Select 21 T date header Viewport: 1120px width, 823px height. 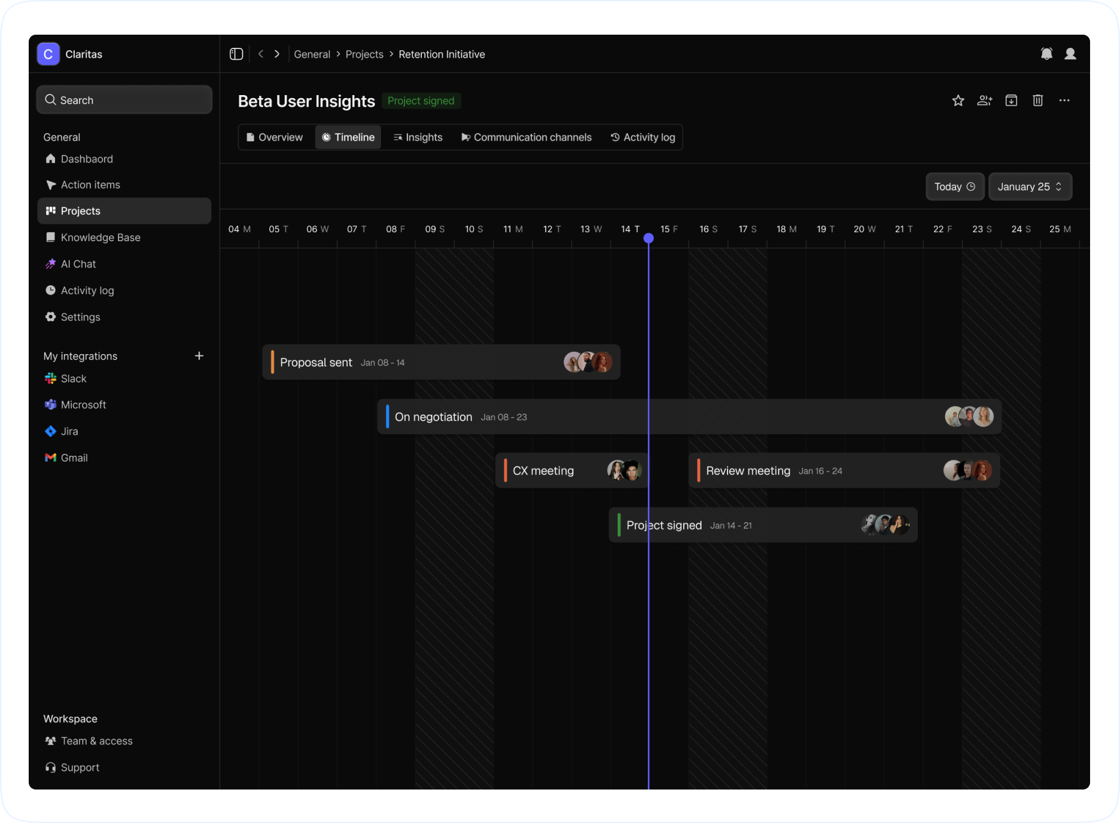(903, 229)
